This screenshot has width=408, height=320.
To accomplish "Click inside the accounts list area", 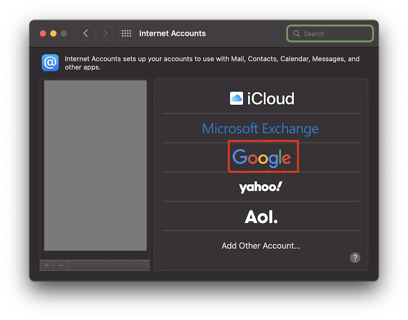I will click(x=95, y=165).
